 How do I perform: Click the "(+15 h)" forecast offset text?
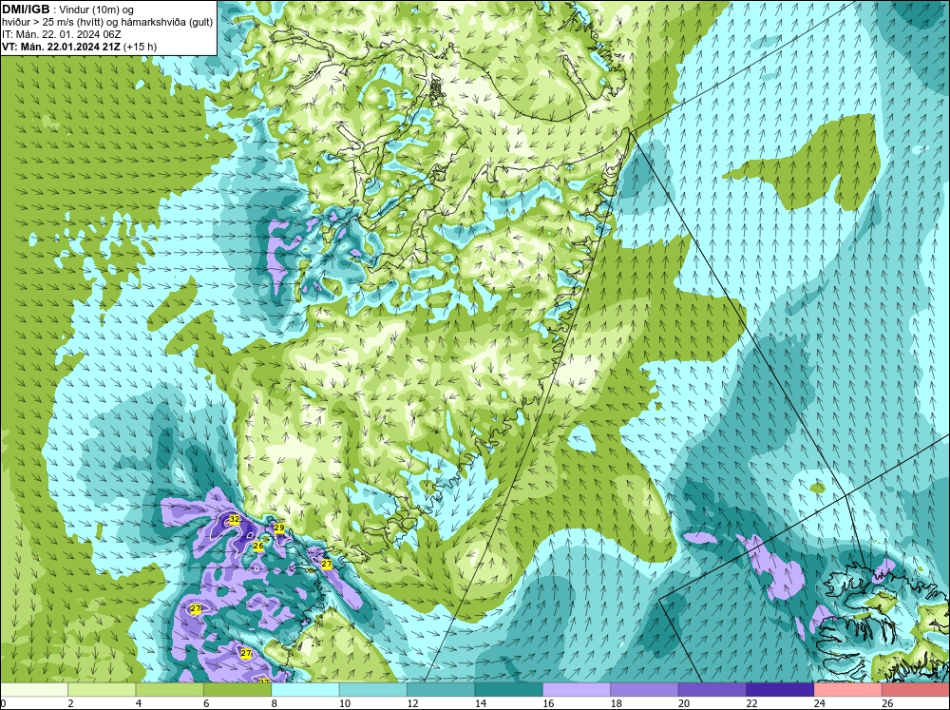coord(140,47)
